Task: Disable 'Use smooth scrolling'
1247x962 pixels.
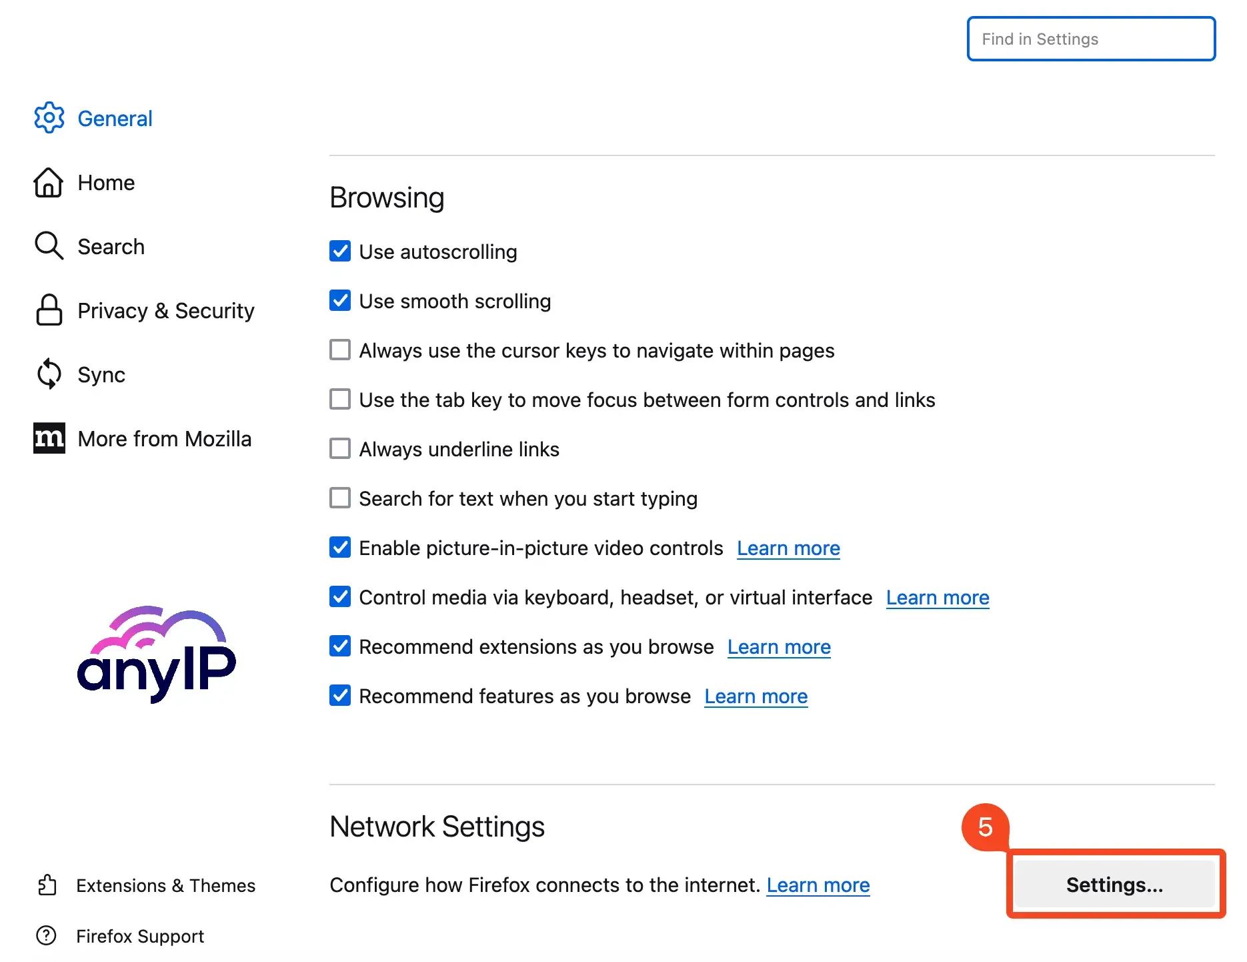Action: click(340, 301)
